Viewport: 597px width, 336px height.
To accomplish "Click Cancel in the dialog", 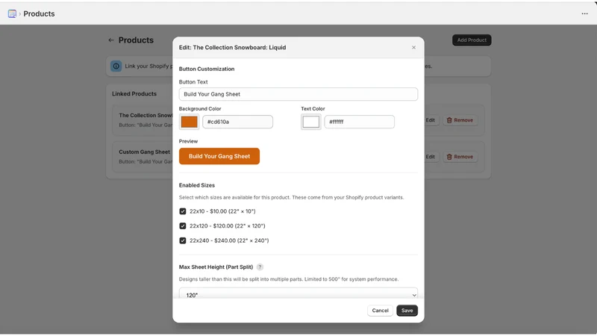I will (380, 311).
